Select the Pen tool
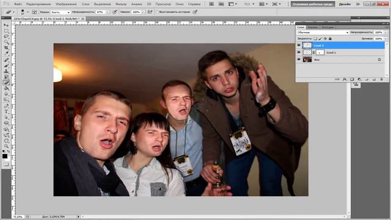 click(x=6, y=106)
